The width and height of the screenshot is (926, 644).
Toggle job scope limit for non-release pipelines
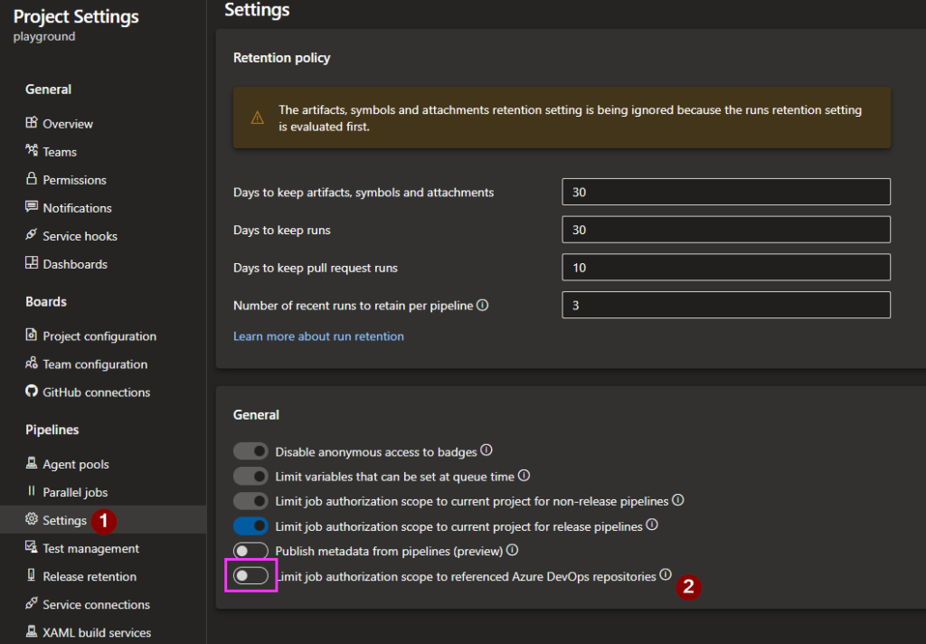250,501
